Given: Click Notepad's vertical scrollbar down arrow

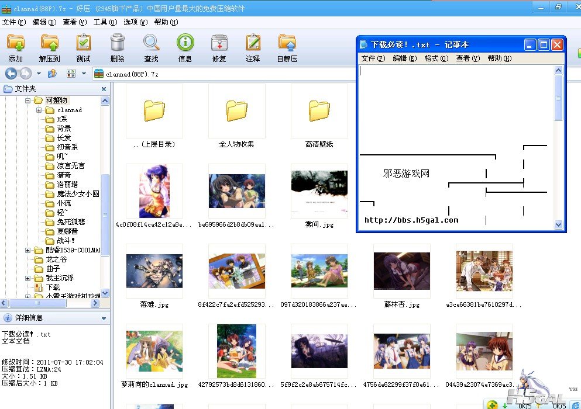Looking at the screenshot, I should pos(558,225).
